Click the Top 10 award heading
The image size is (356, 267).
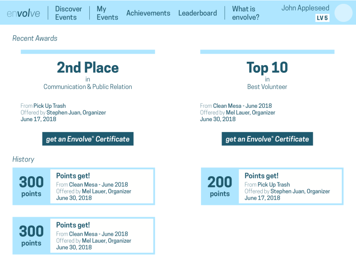(267, 67)
